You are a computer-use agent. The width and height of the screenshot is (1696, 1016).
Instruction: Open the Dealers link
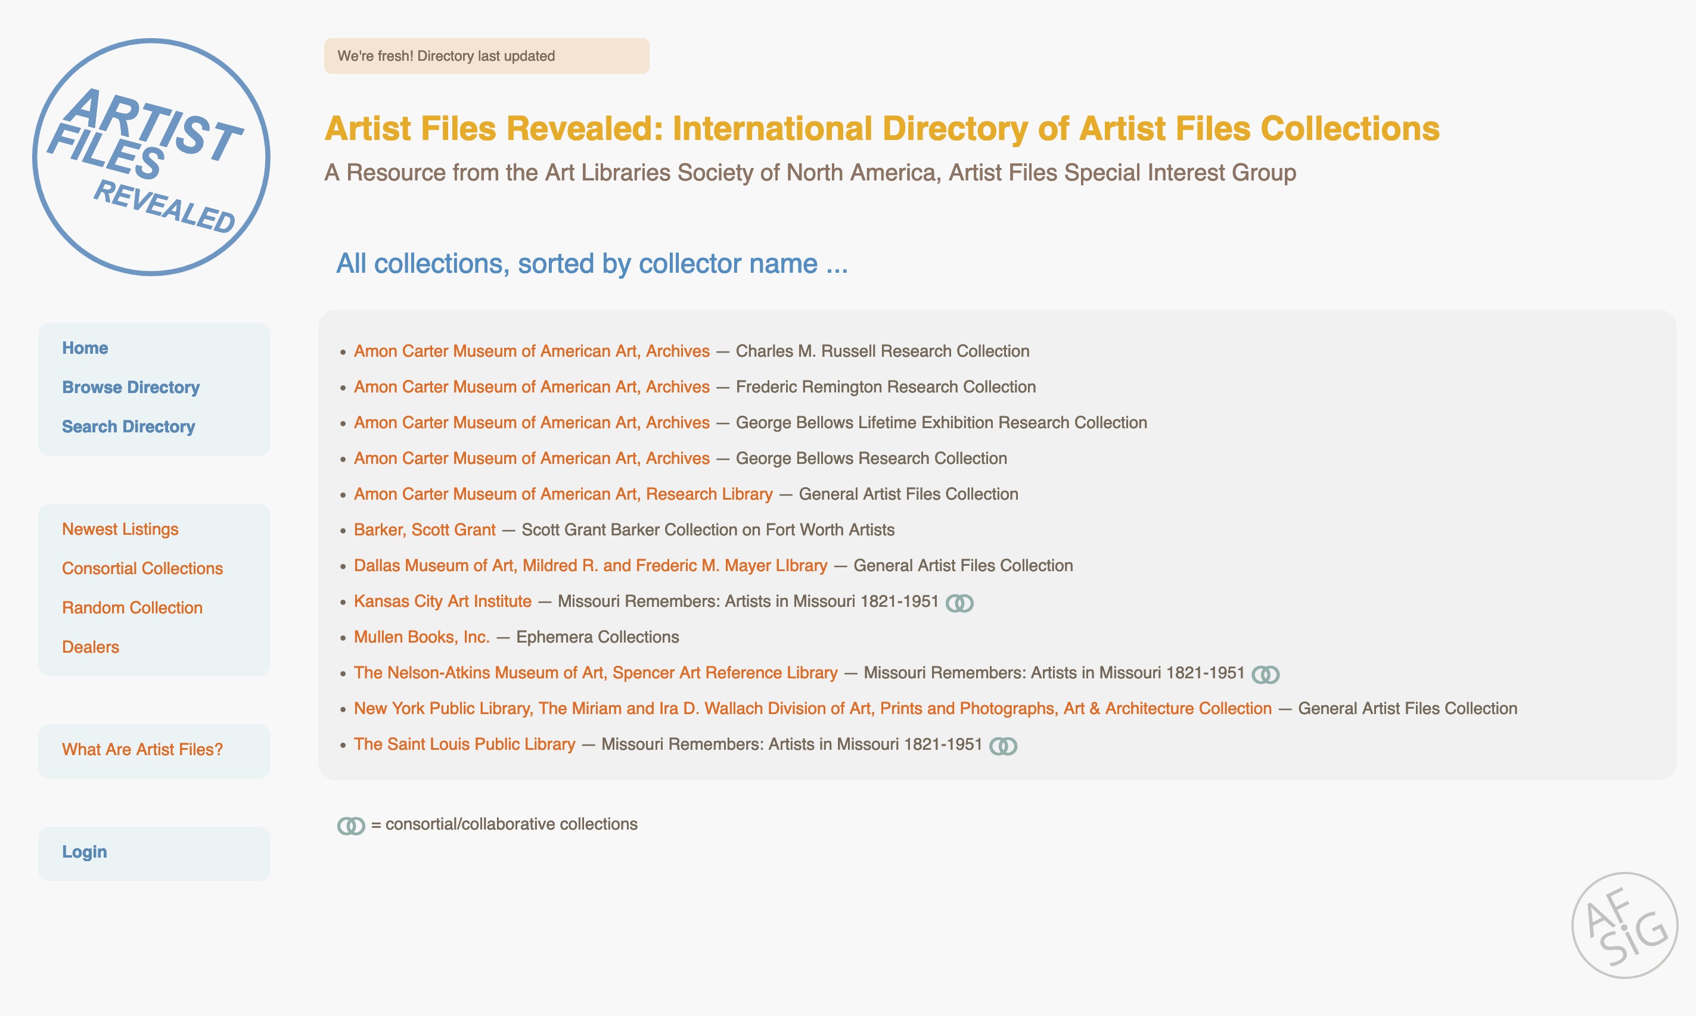point(91,647)
